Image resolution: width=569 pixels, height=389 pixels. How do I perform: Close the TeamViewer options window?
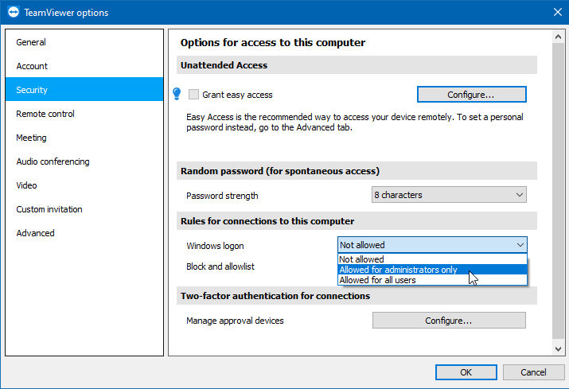(x=558, y=12)
